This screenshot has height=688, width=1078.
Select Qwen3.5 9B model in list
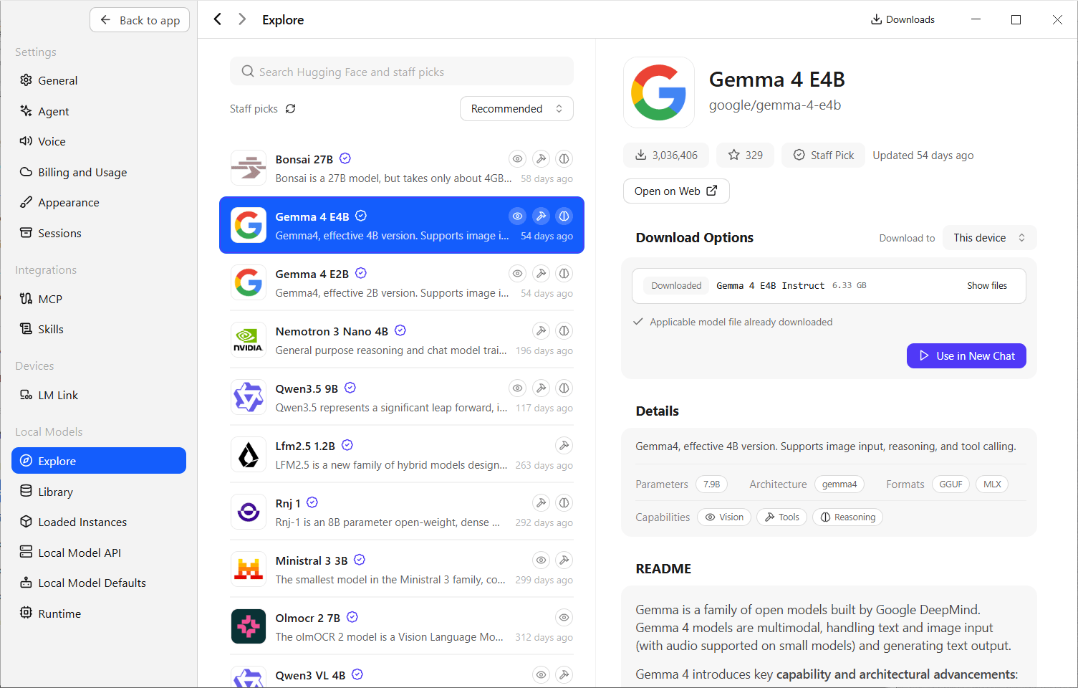coord(402,397)
